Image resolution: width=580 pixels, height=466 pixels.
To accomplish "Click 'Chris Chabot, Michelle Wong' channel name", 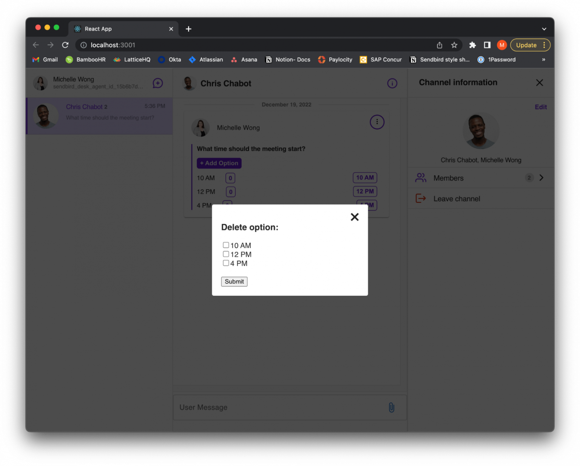I will [x=481, y=160].
